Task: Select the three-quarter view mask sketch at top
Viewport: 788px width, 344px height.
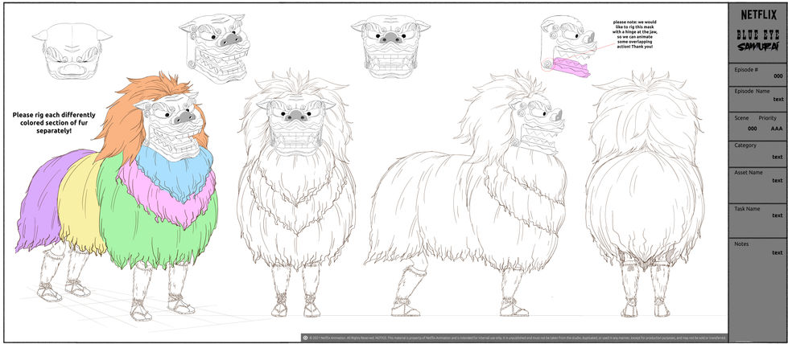Action: tap(215, 47)
